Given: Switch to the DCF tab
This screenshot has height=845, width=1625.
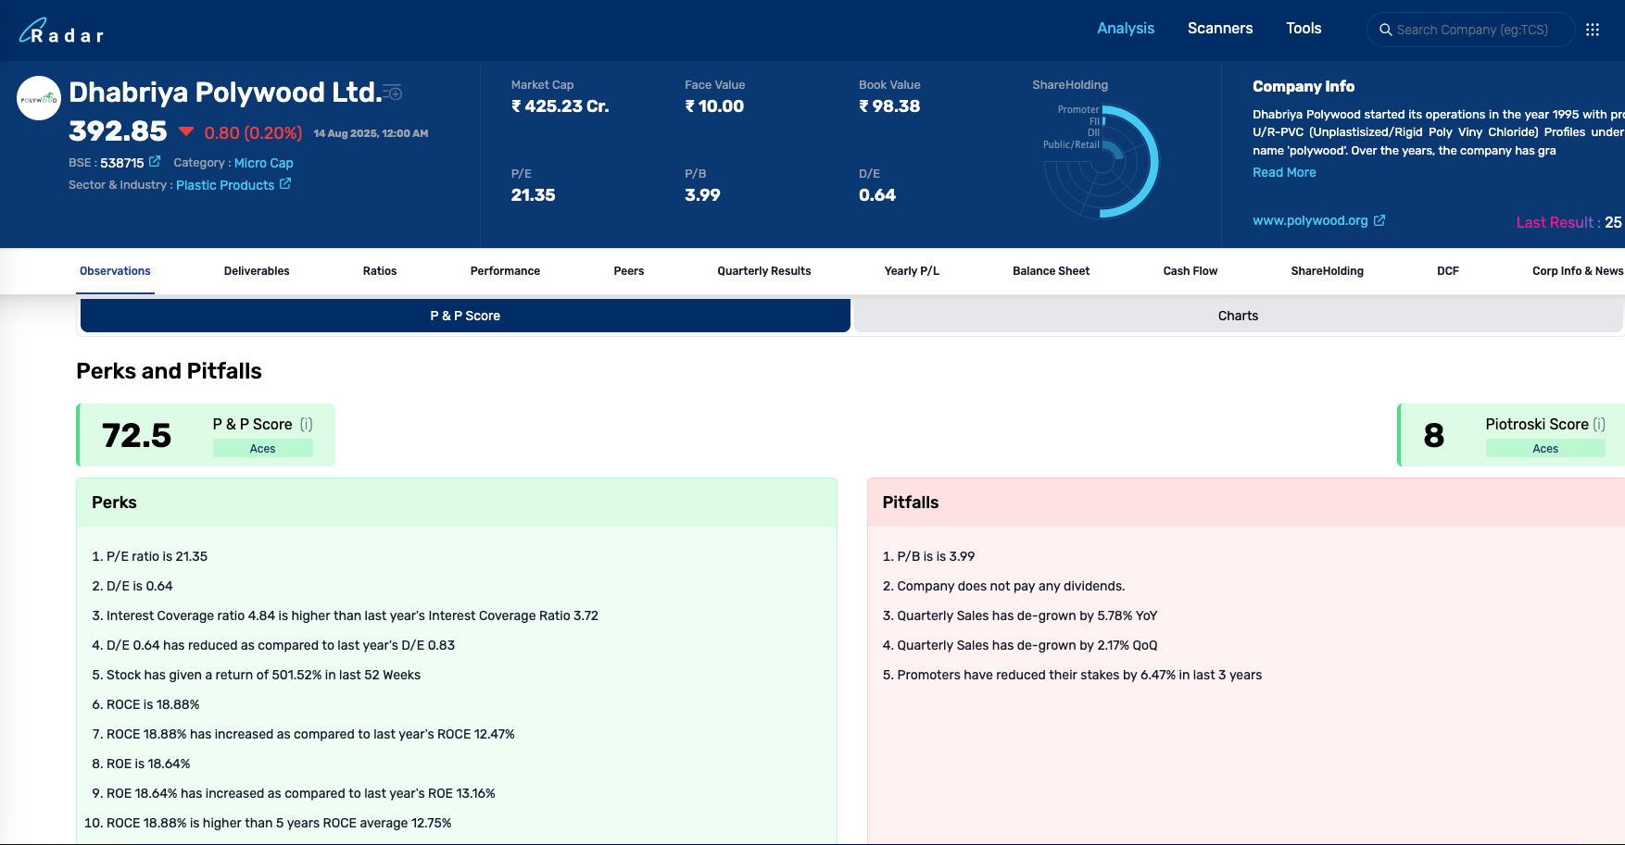Looking at the screenshot, I should [1448, 271].
